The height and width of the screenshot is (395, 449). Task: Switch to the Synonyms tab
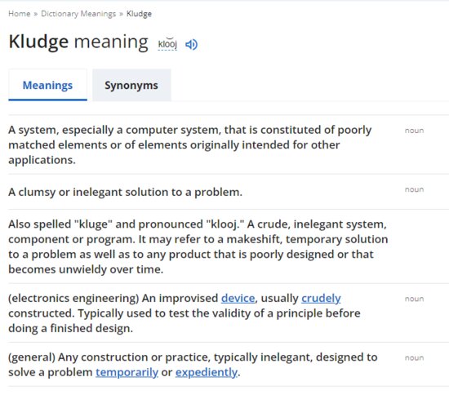pos(131,85)
